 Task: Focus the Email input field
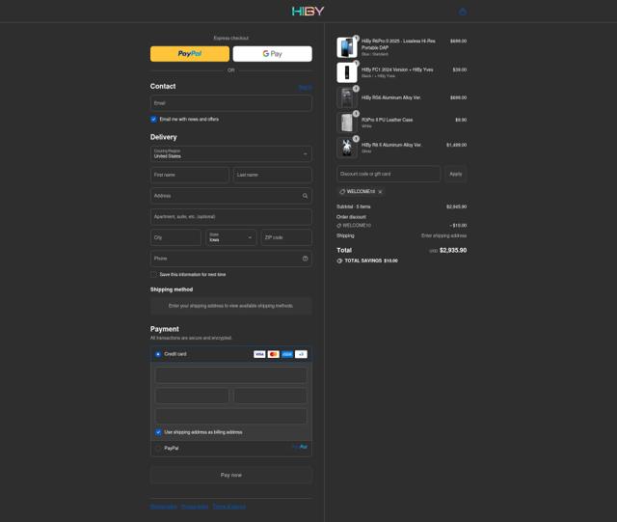tap(231, 103)
